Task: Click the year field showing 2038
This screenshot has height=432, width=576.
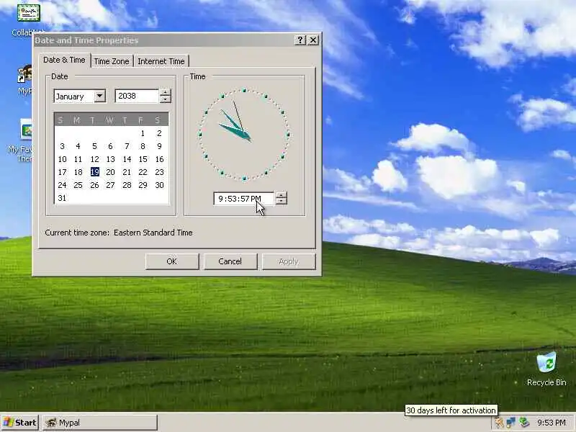Action: (x=137, y=96)
